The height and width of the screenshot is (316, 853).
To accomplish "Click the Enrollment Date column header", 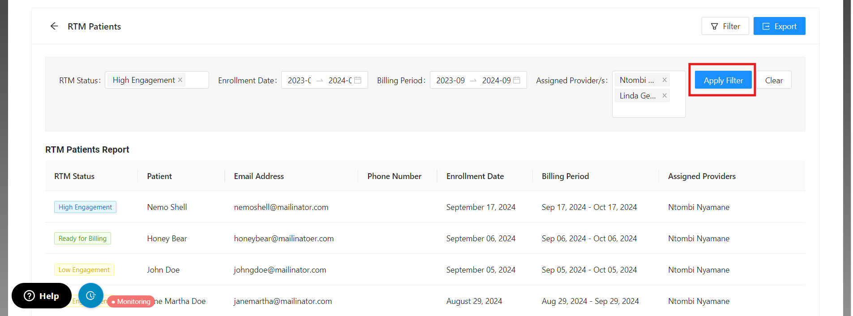I will tap(475, 176).
